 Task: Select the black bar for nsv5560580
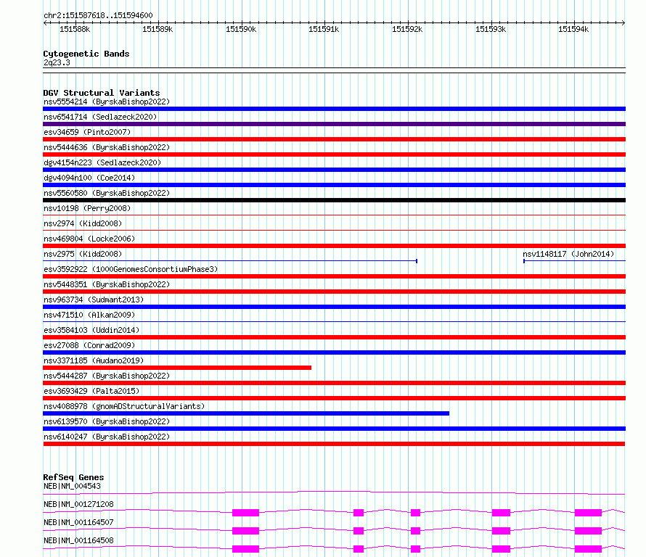(x=334, y=200)
